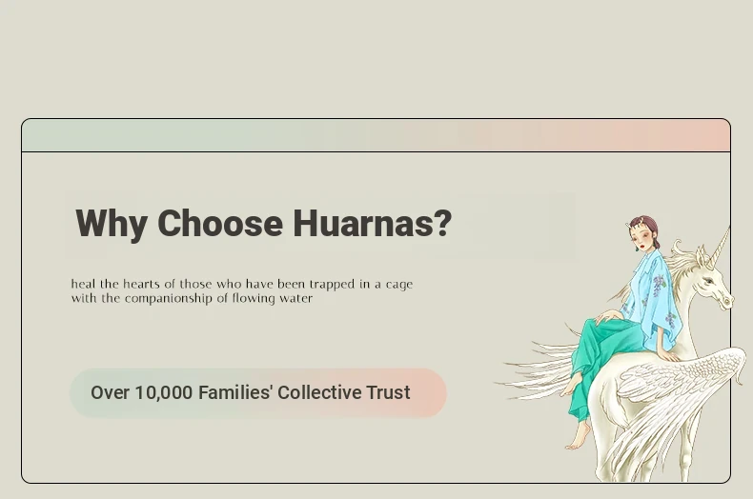Image resolution: width=753 pixels, height=499 pixels.
Task: Select the unicorn's head
Action: tap(711, 283)
